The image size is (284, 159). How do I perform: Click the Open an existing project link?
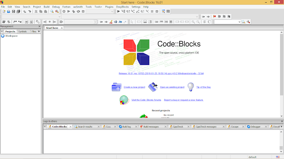click(172, 87)
